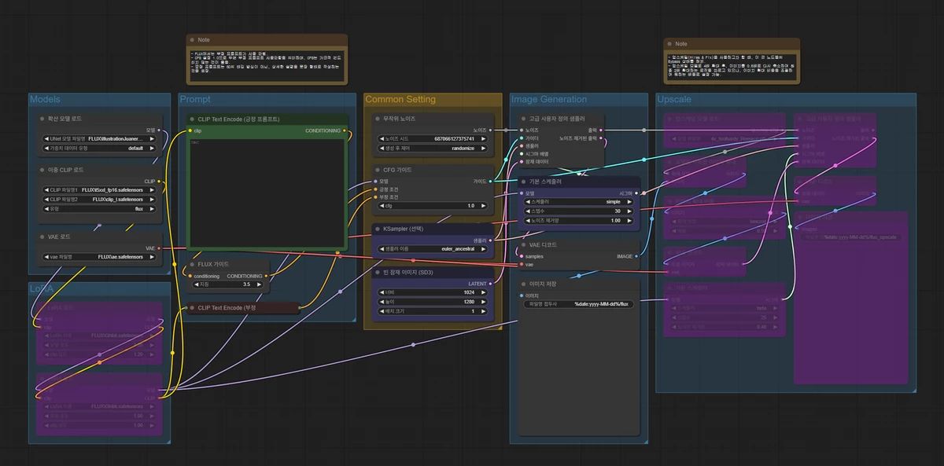Select the Common Setting group title
This screenshot has width=944, height=466.
pyautogui.click(x=400, y=99)
